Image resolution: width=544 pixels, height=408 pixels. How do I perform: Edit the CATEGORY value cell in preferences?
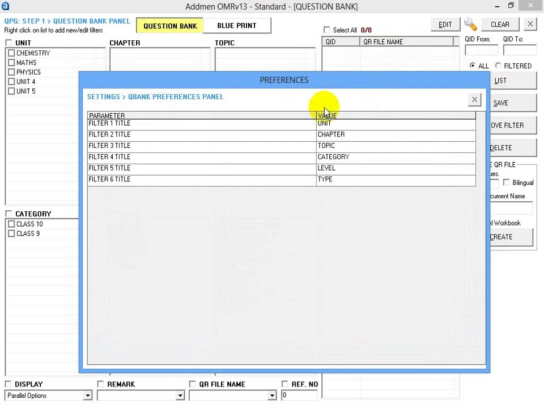(x=396, y=157)
